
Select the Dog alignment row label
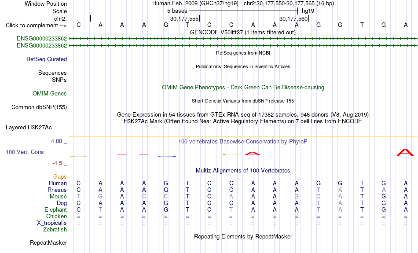click(x=62, y=203)
